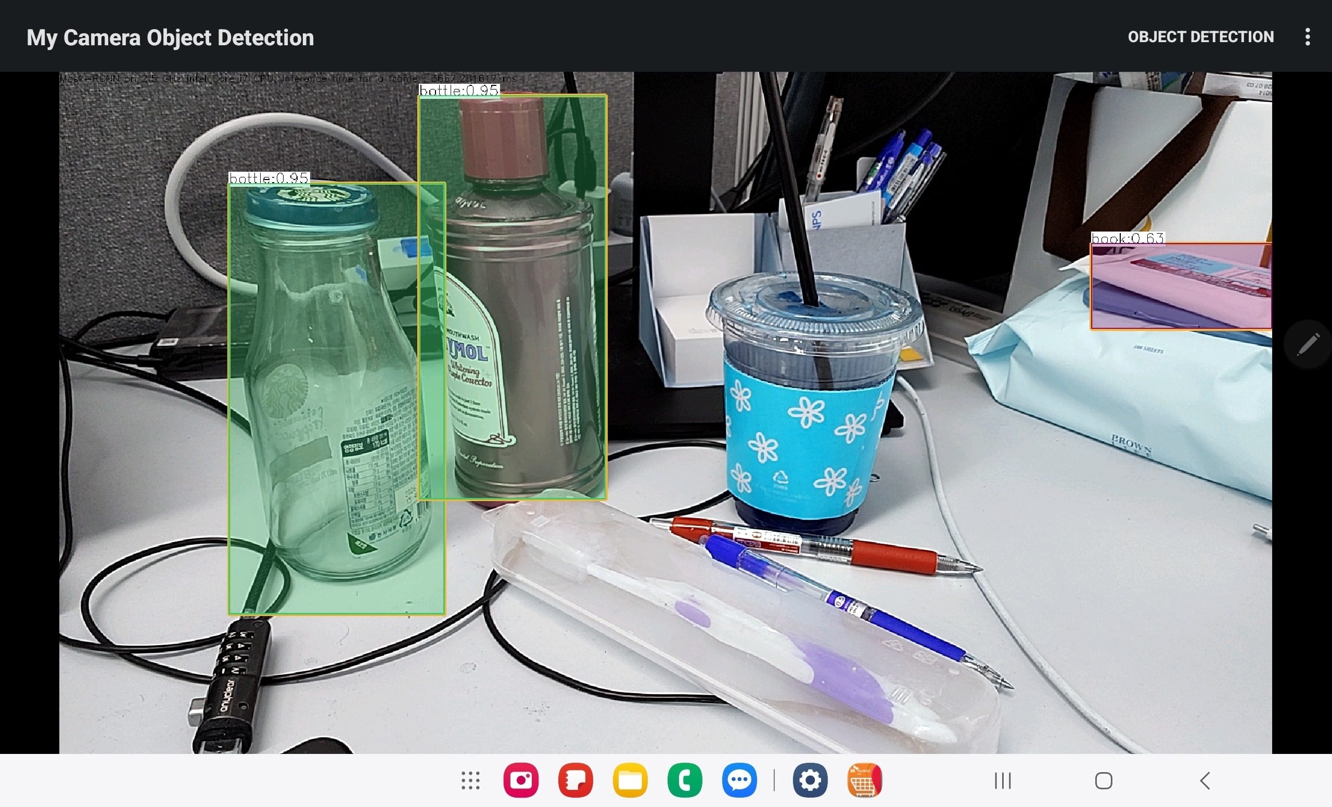The width and height of the screenshot is (1332, 807).
Task: Open the red notes app icon
Action: [575, 780]
